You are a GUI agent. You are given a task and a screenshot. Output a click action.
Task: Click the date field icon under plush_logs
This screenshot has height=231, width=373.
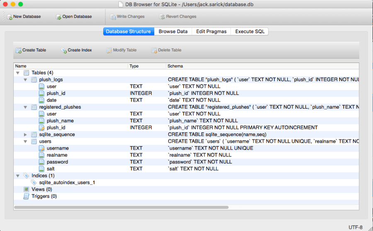point(41,100)
